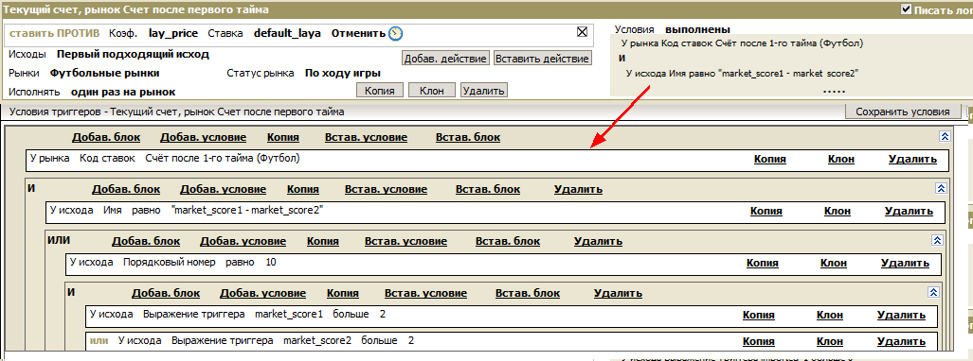Delete the Имя равно condition row
Image resolution: width=973 pixels, height=361 pixels.
(x=909, y=211)
